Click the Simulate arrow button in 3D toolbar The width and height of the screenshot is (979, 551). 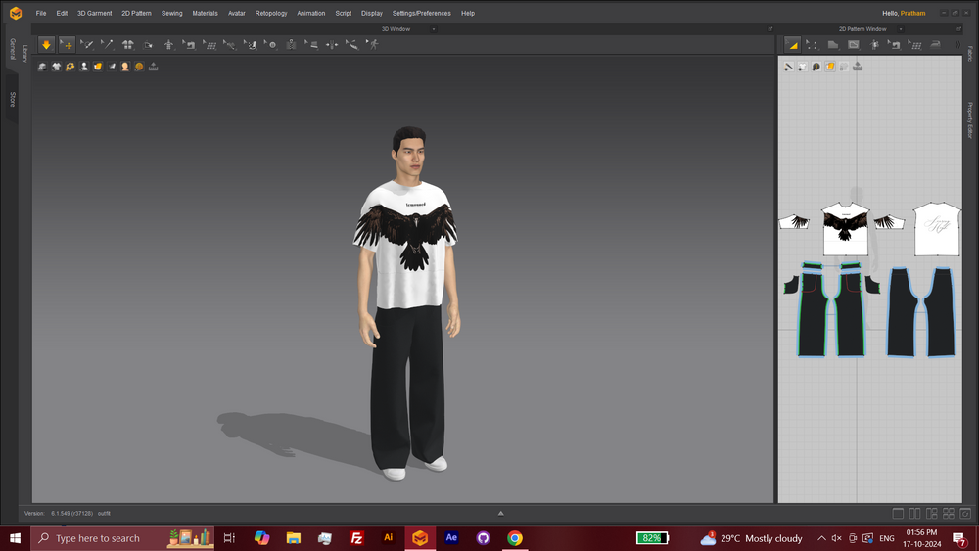(46, 45)
